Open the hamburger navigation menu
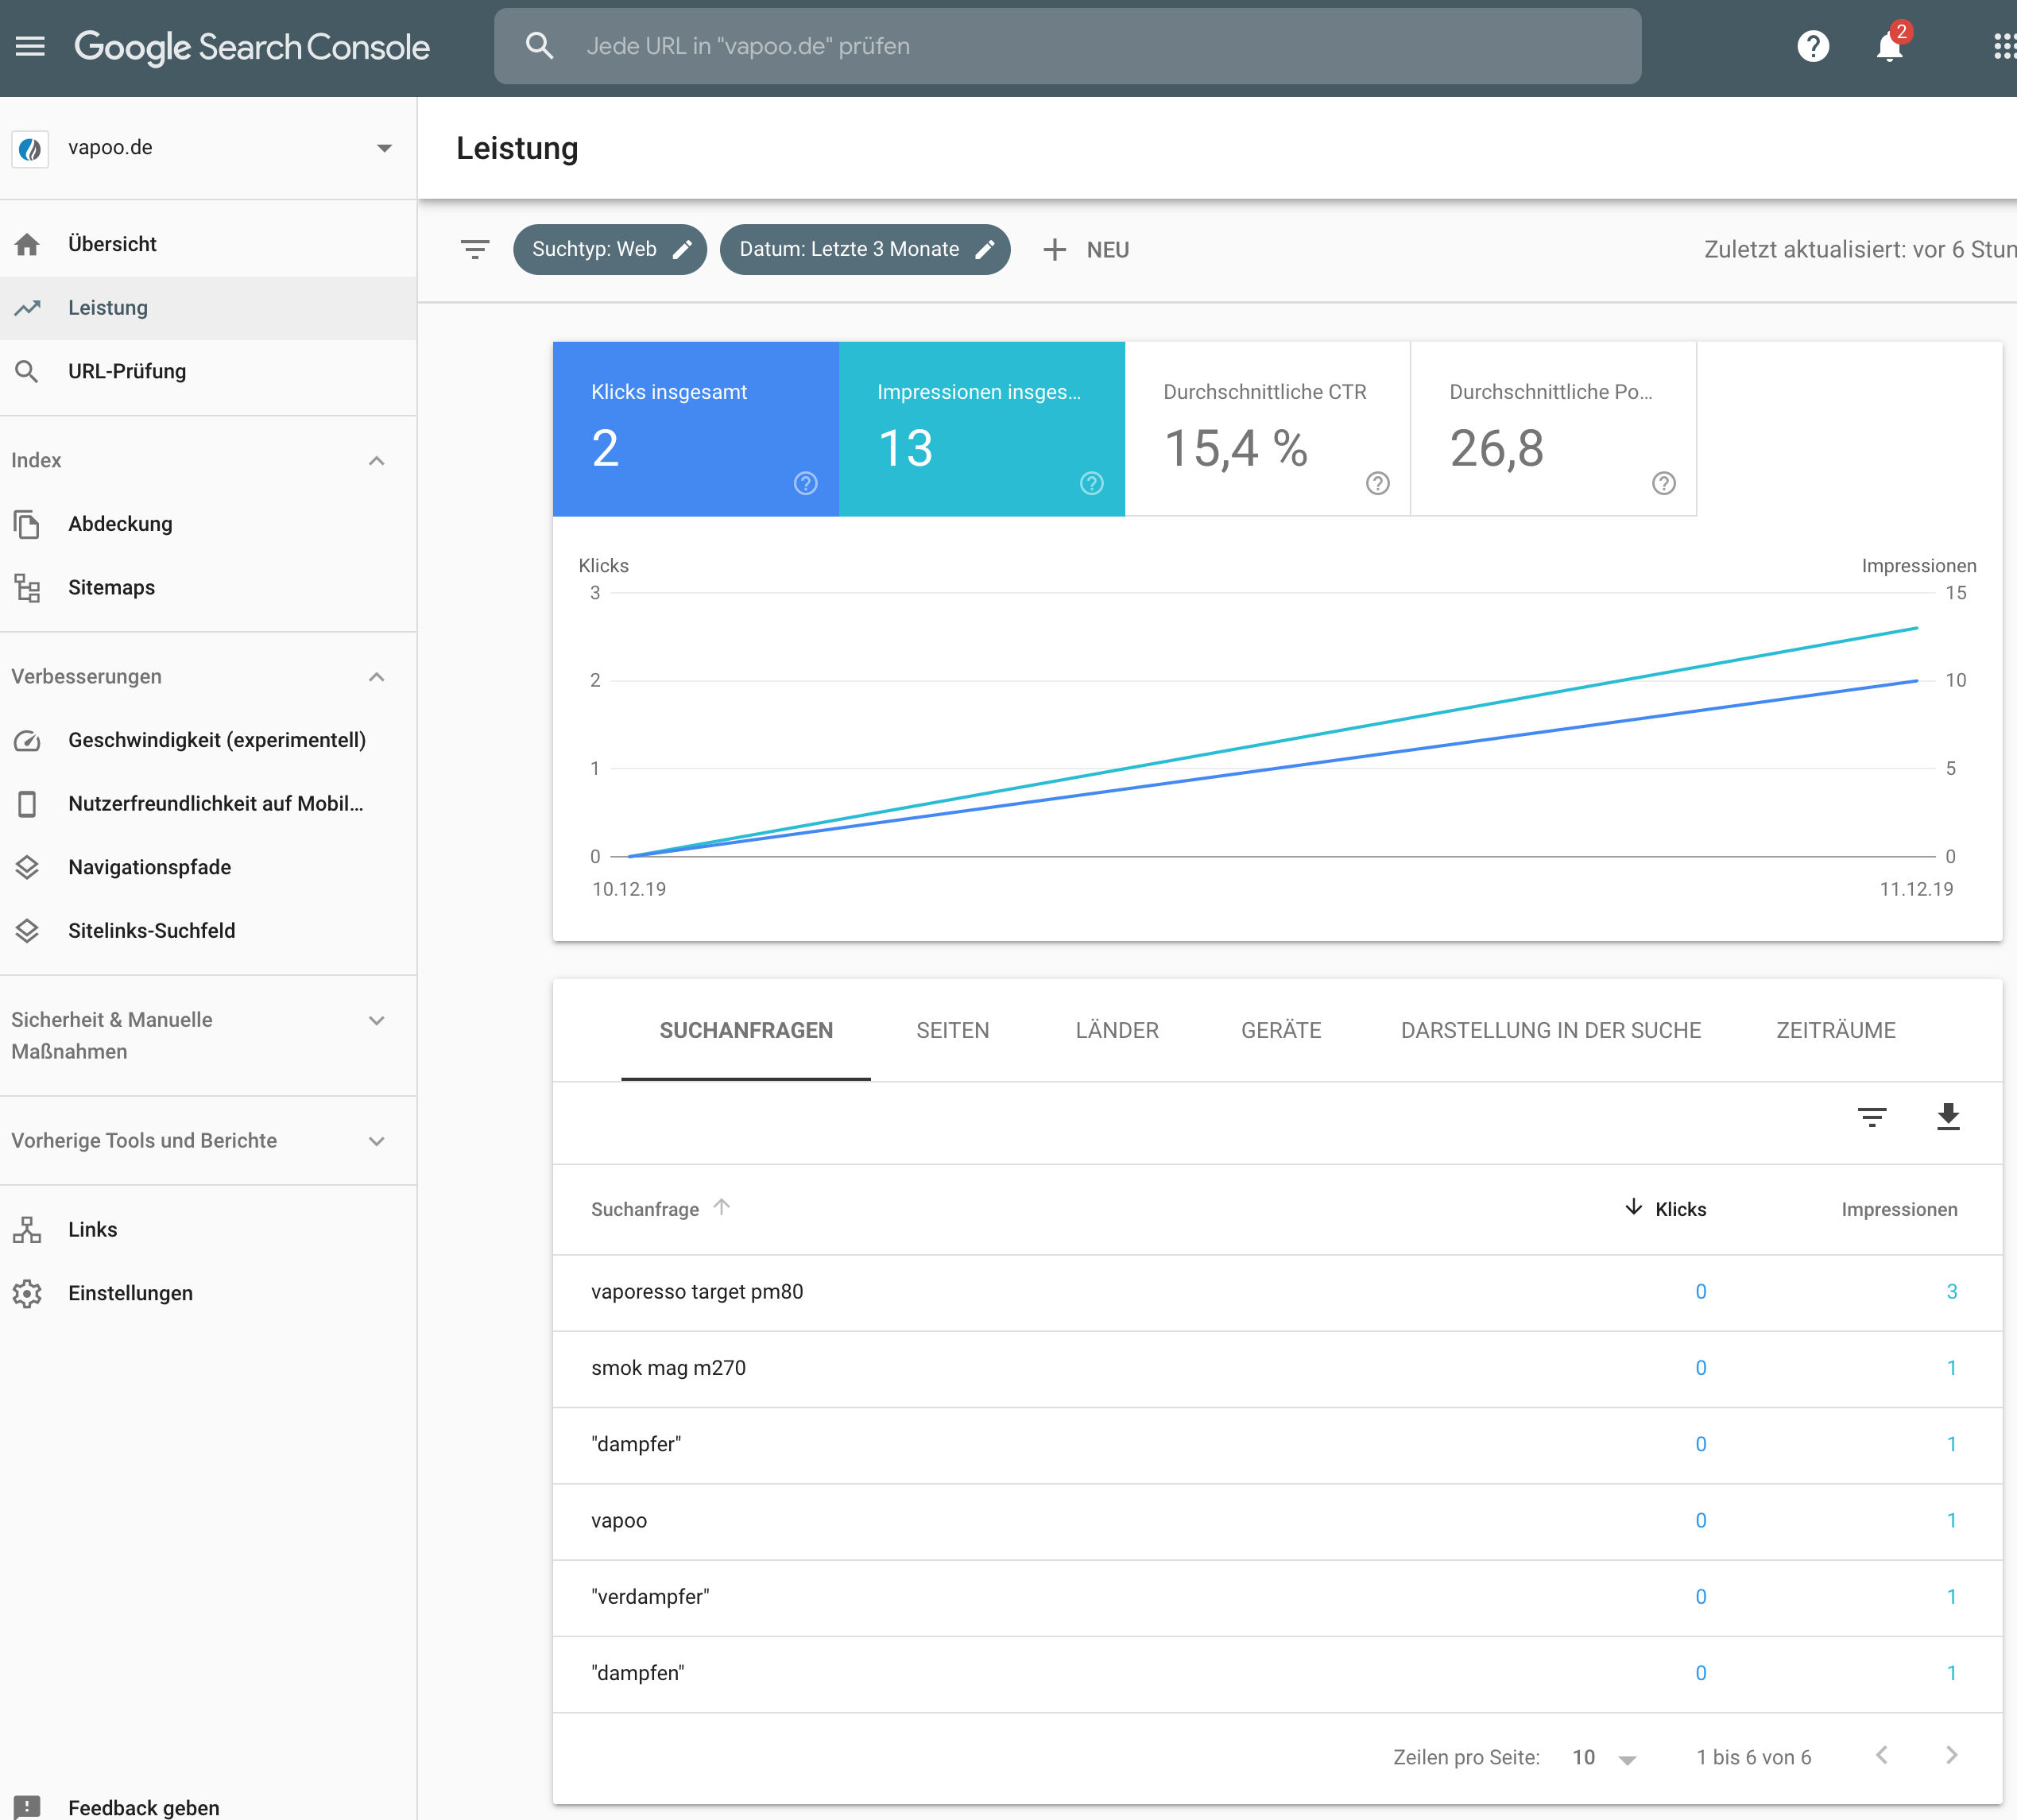 (x=30, y=46)
